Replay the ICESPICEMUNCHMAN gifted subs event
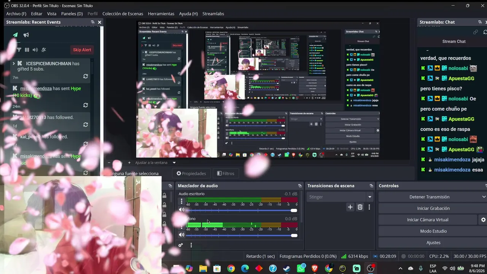The width and height of the screenshot is (487, 274). [86, 76]
